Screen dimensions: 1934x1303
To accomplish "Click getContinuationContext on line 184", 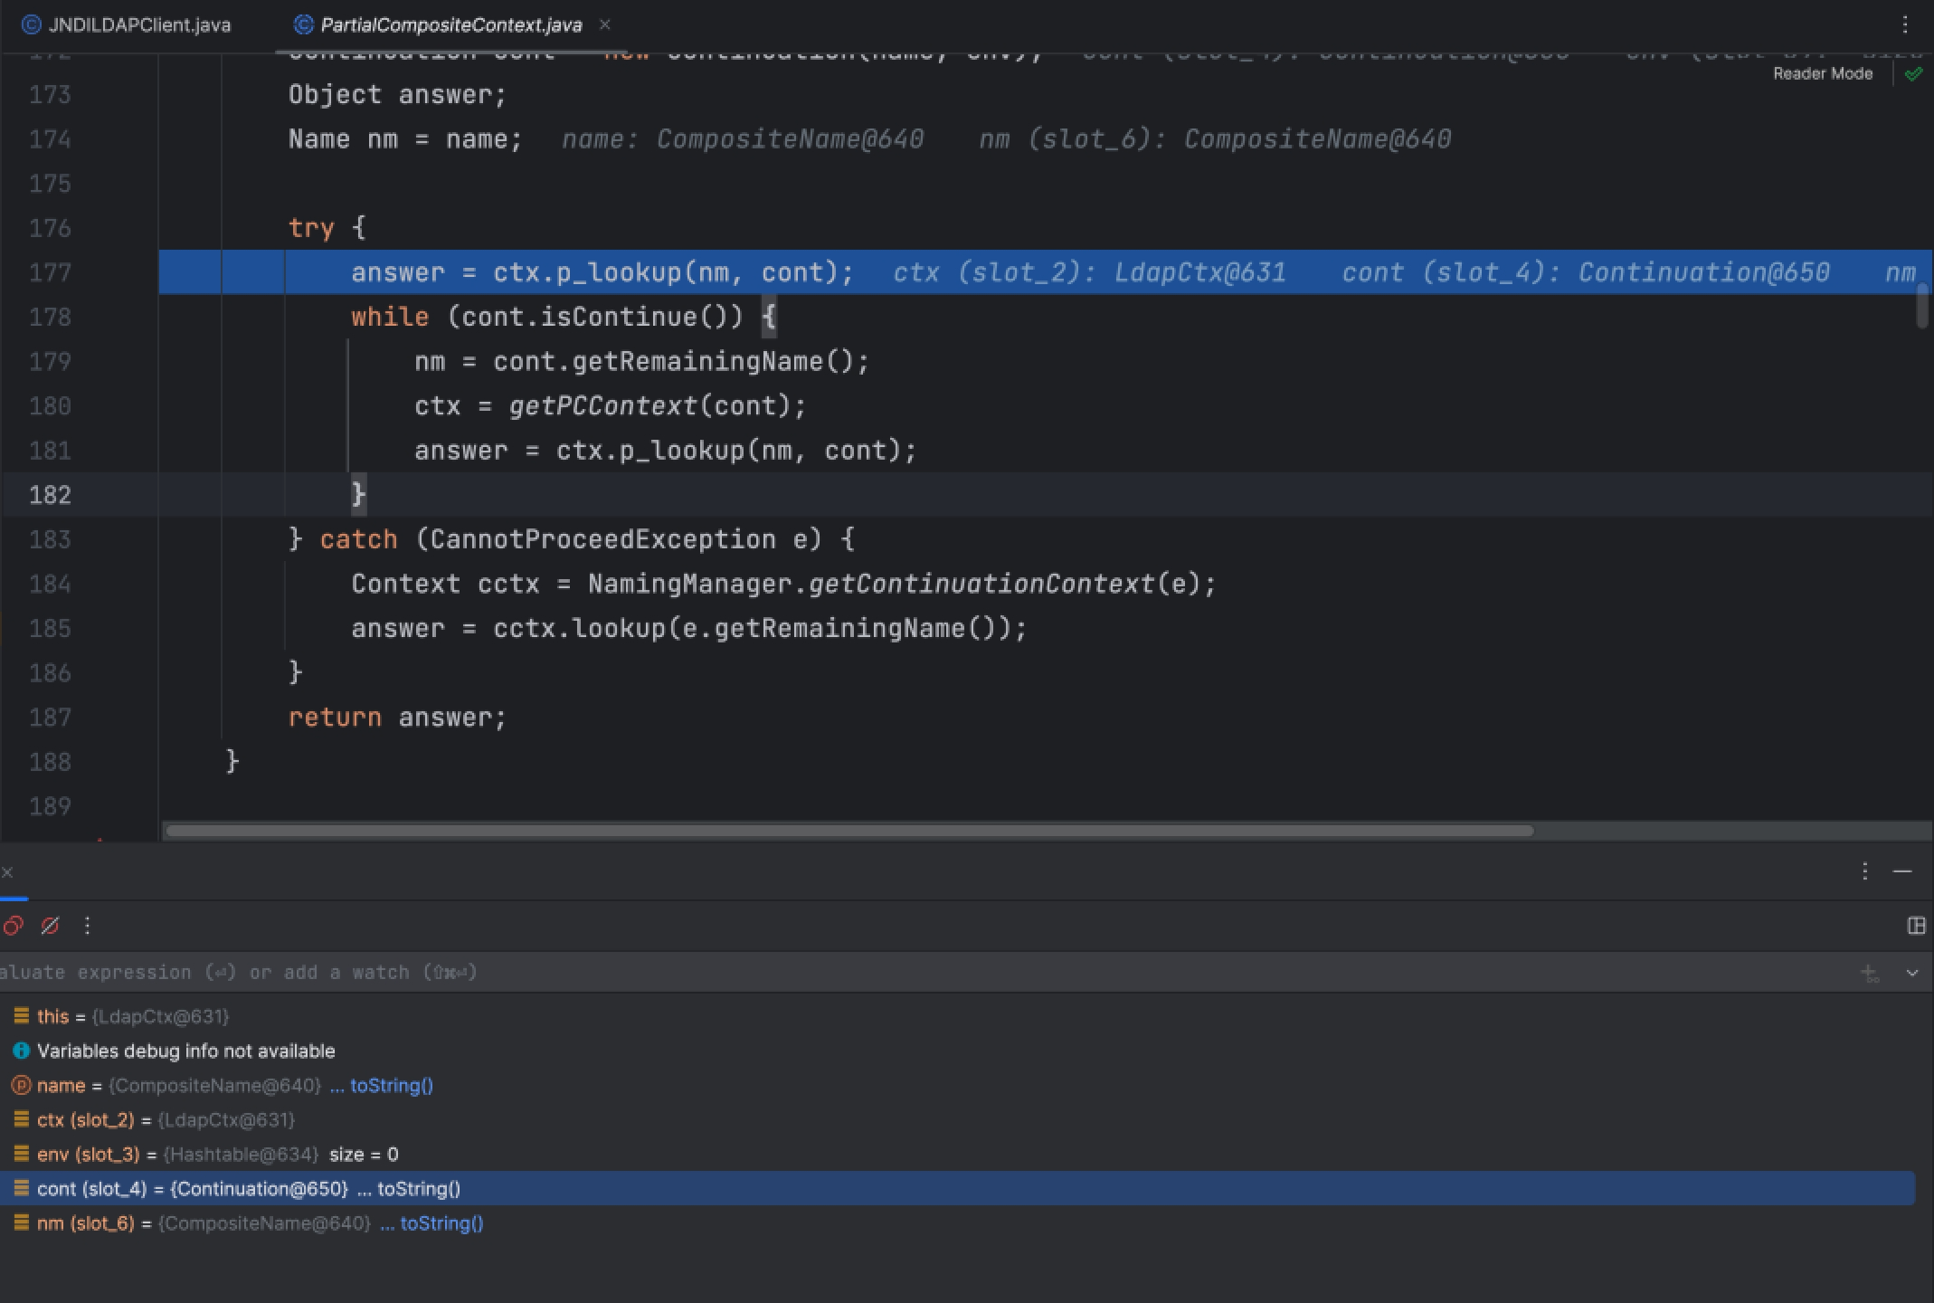I will click(x=981, y=584).
